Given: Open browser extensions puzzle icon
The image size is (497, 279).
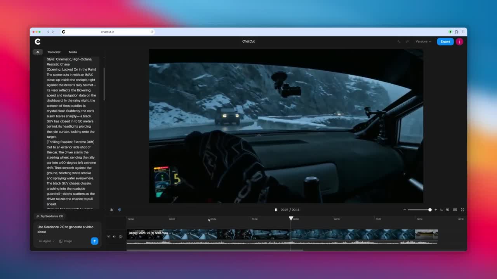Looking at the screenshot, I should pos(457,32).
